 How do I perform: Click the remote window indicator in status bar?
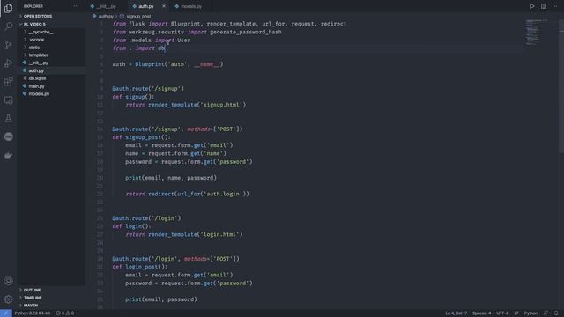tap(6, 313)
